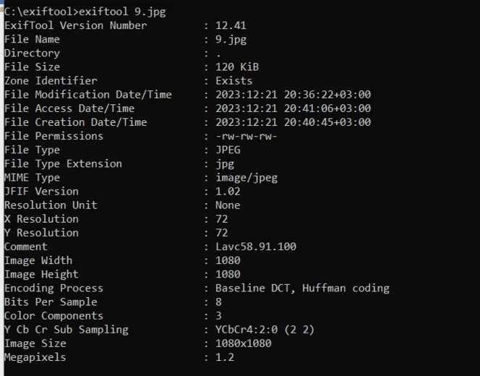Click the File Access Date/Time value

[293, 108]
